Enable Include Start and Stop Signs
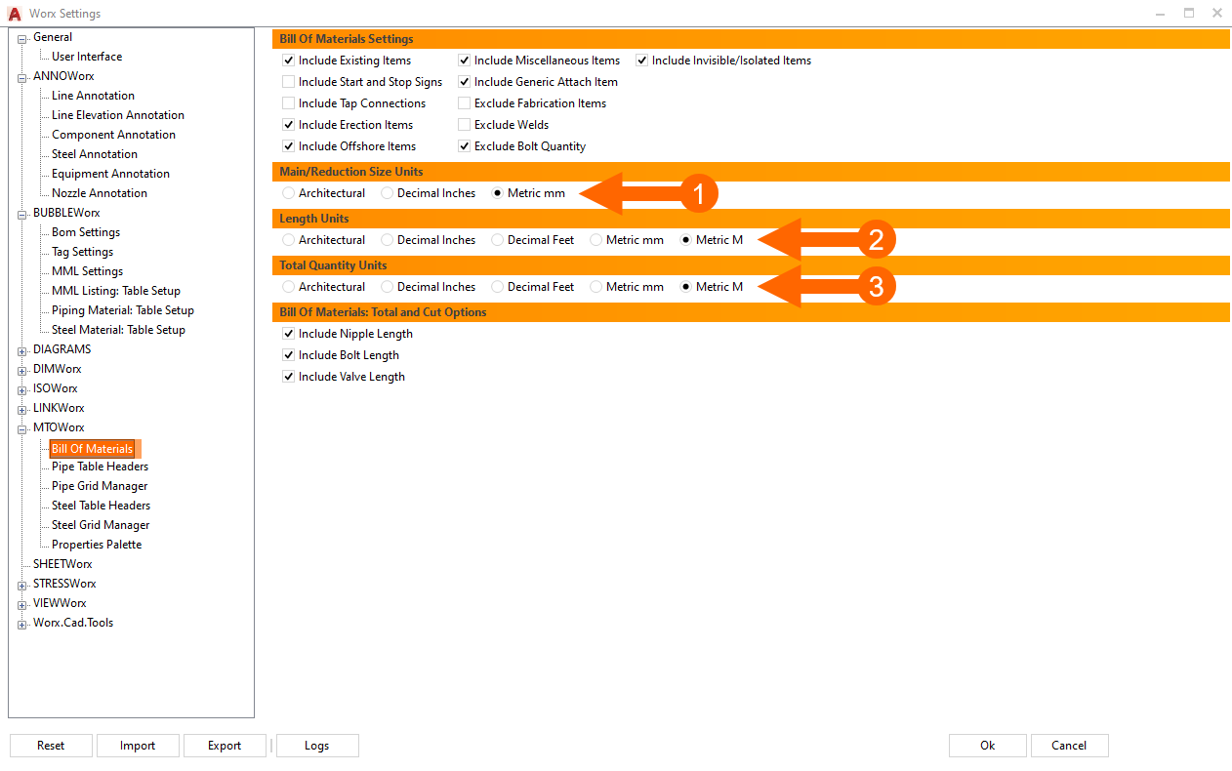This screenshot has height=771, width=1232. [x=288, y=82]
